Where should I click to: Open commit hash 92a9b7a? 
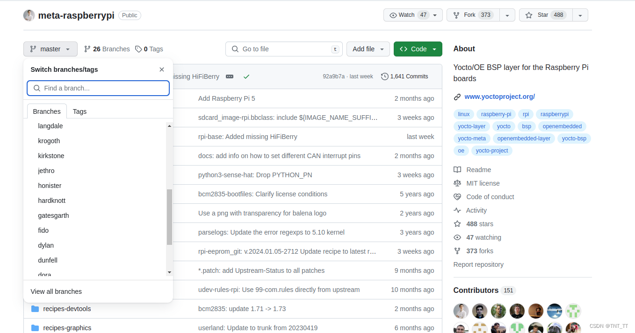tap(333, 76)
